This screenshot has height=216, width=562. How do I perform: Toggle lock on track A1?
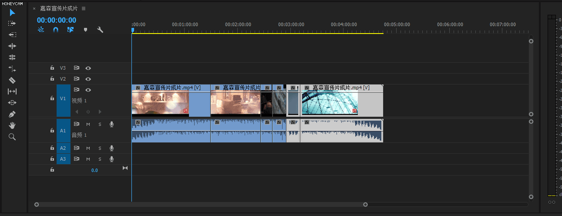pyautogui.click(x=52, y=130)
